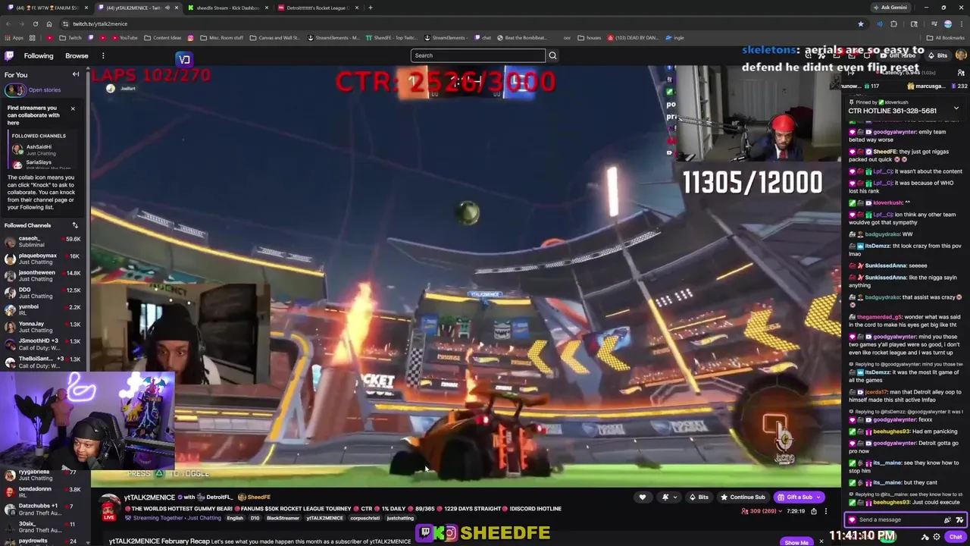Open DDG followed channel
This screenshot has width=970, height=546.
click(42, 293)
